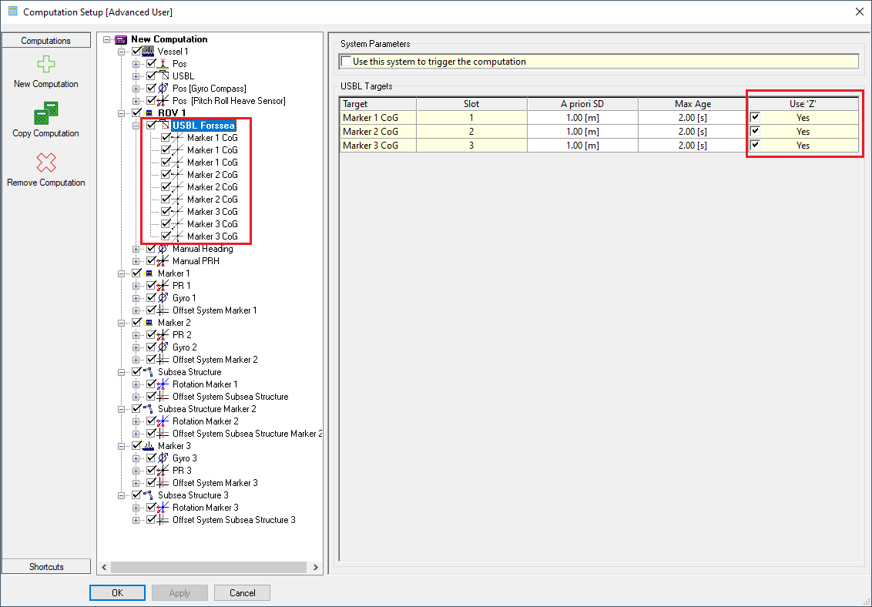Collapse the Subsea Structure 3 node
The width and height of the screenshot is (872, 607).
coord(122,495)
